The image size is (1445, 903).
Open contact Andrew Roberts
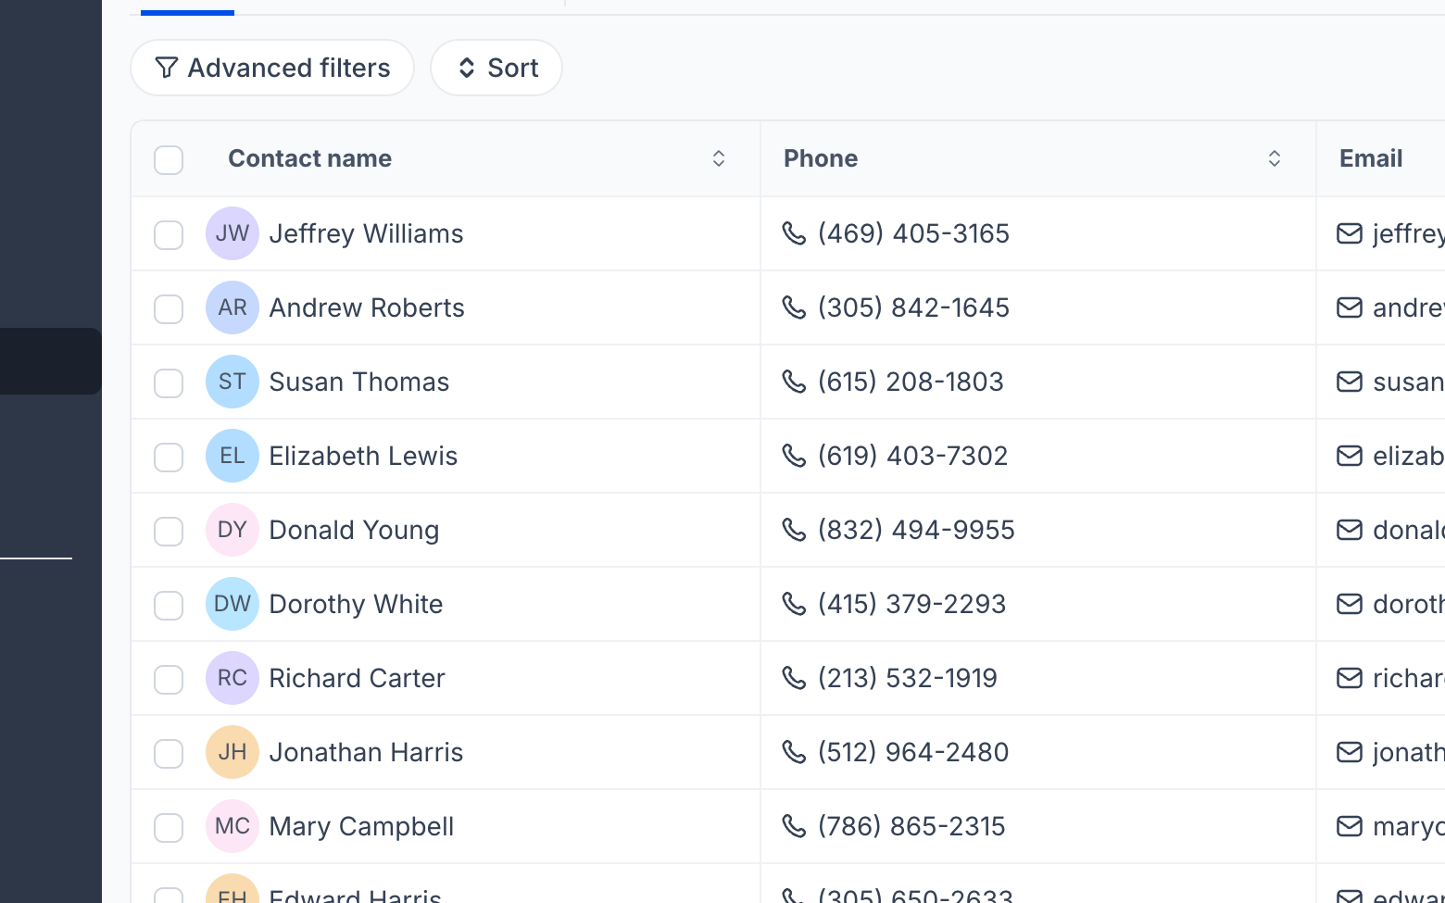click(x=367, y=307)
